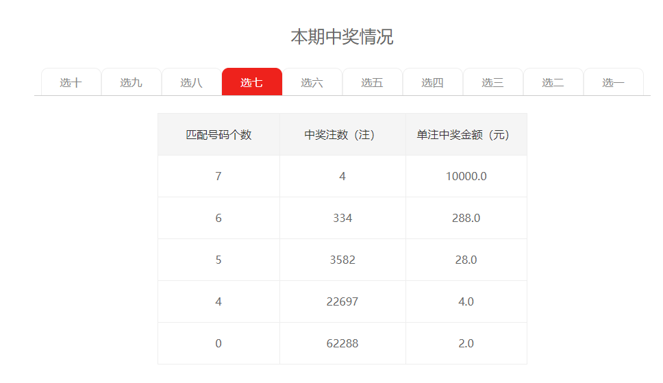
Task: Select the 3582 winning count cell
Action: point(342,260)
